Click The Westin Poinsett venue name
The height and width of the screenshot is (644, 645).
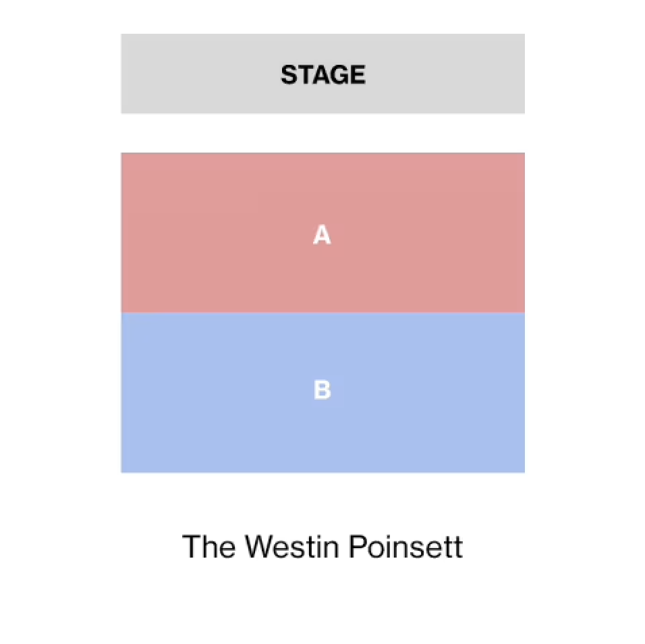click(322, 546)
